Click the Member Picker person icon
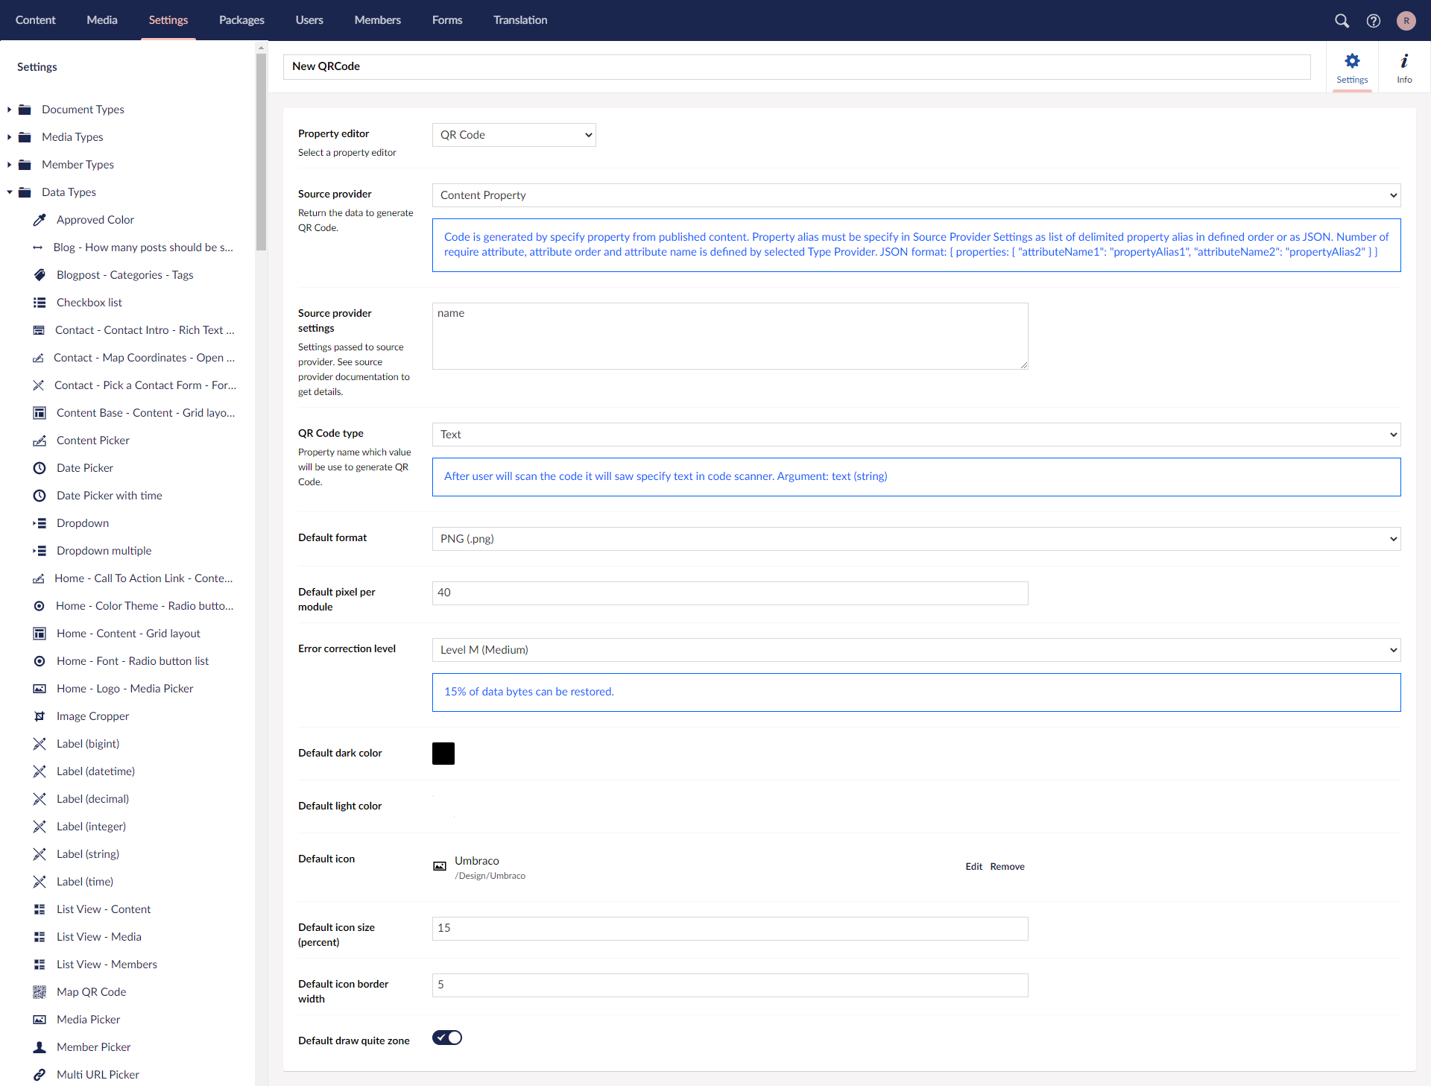The image size is (1431, 1086). [40, 1047]
